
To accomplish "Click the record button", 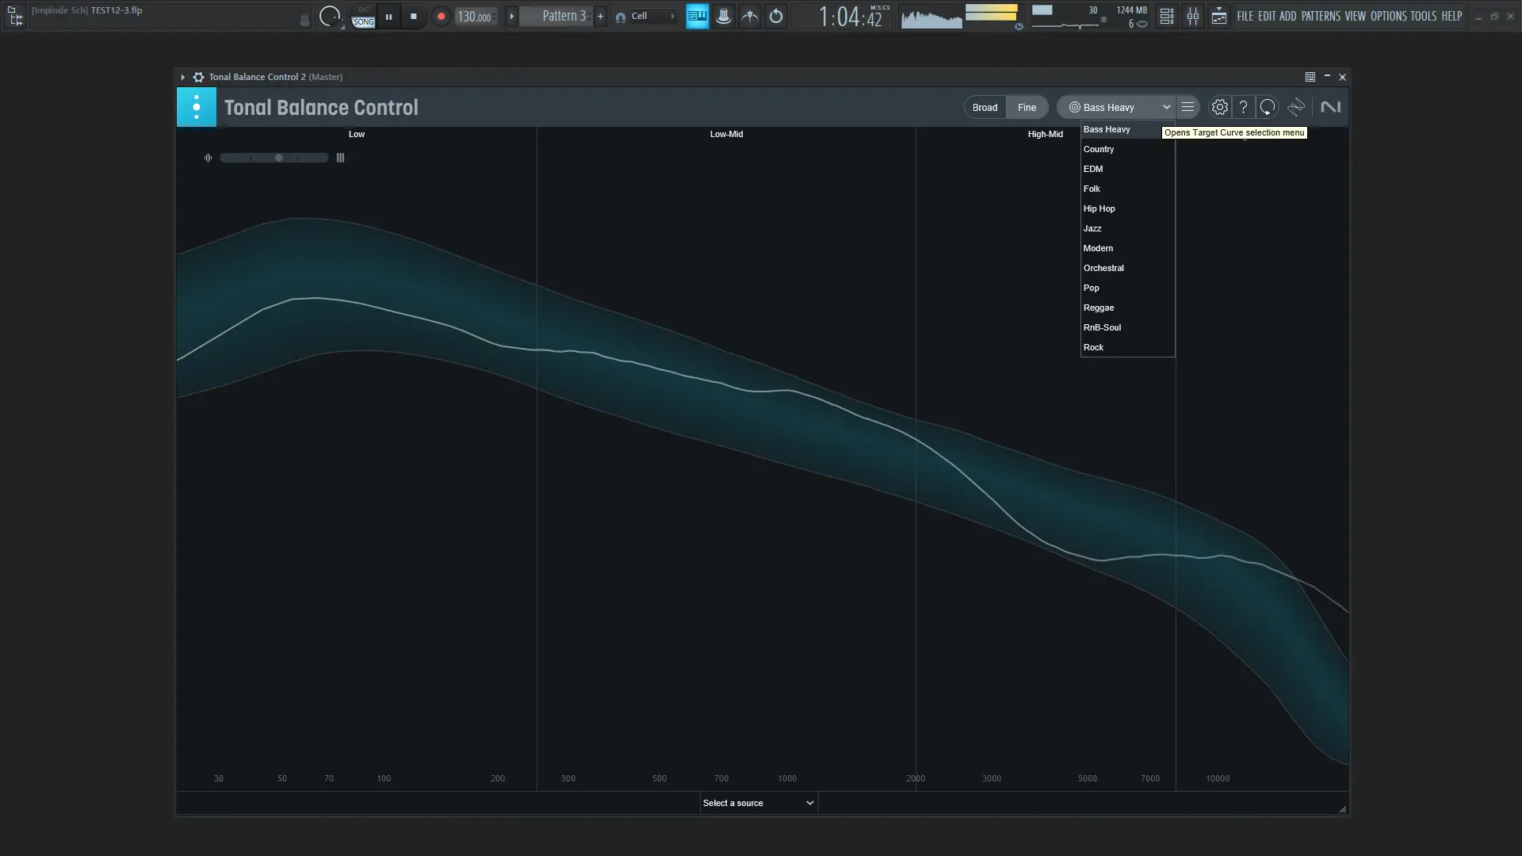I will pos(441,16).
